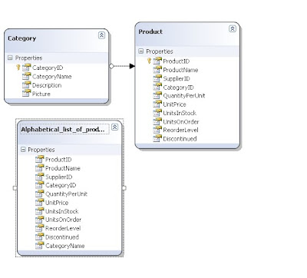
Task: Select CategoryName text in Alphabetical list entity
Action: pyautogui.click(x=65, y=246)
